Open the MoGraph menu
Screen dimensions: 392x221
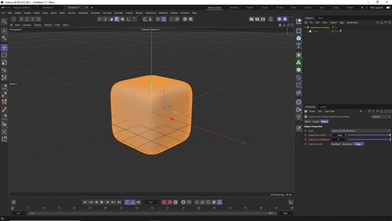pyautogui.click(x=83, y=13)
